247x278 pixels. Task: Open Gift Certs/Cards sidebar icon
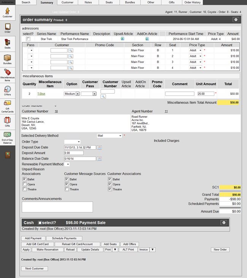coord(8,106)
